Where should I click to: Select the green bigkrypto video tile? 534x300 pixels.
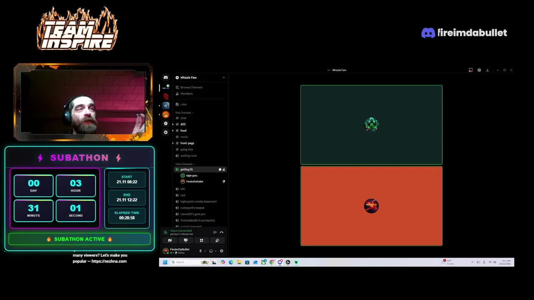coord(371,125)
